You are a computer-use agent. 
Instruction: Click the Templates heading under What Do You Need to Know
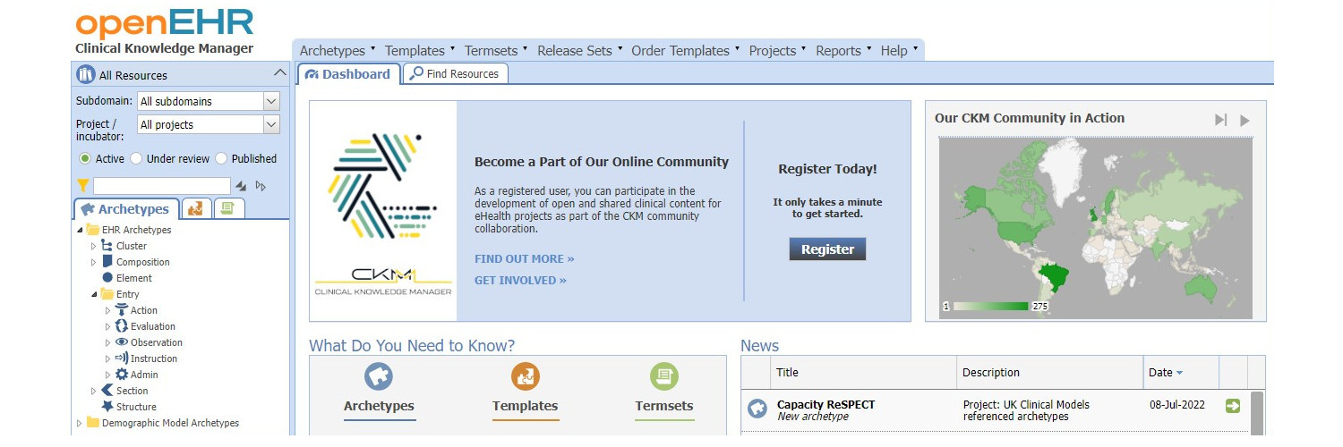[526, 406]
